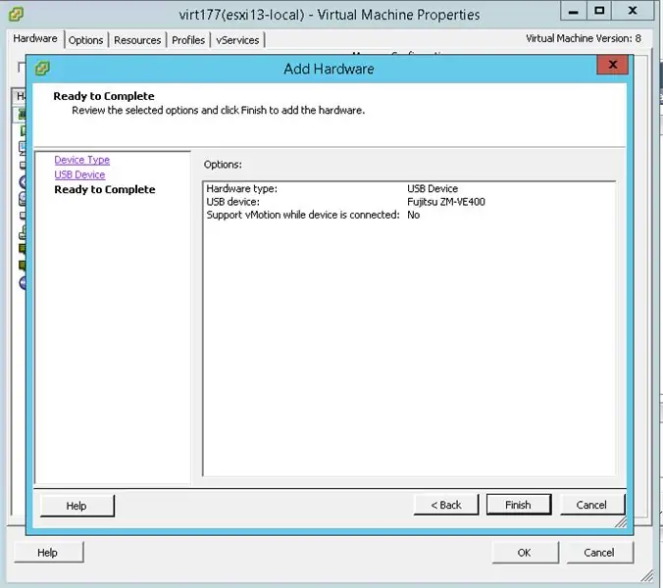Cancel the Add Hardware wizard
The image size is (663, 588).
tap(592, 505)
